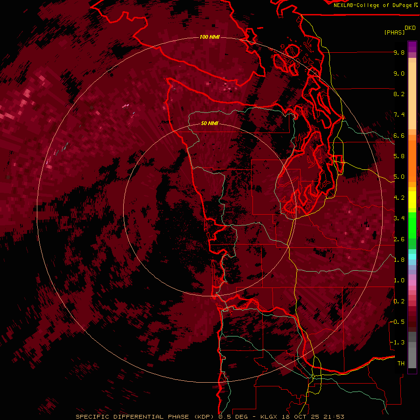The height and width of the screenshot is (420, 420).
Task: Click the 1.8 color scale label
Action: point(399,260)
